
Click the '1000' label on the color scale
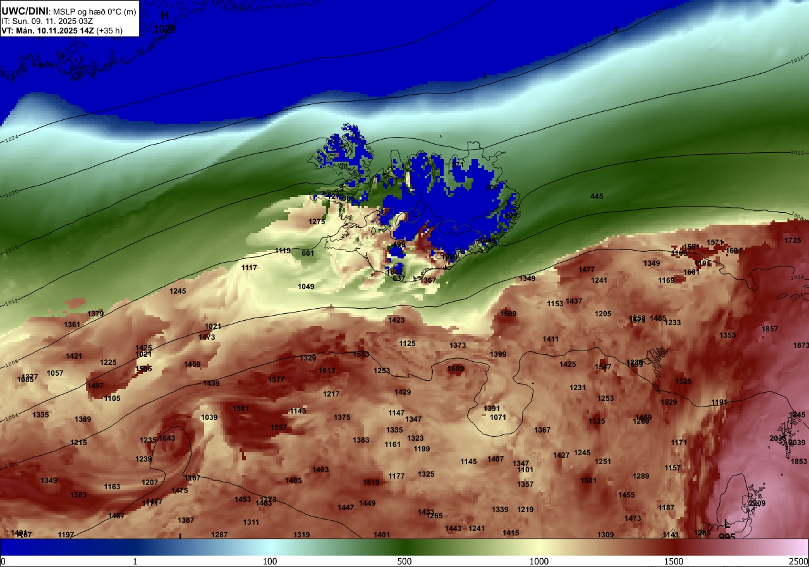(x=539, y=561)
